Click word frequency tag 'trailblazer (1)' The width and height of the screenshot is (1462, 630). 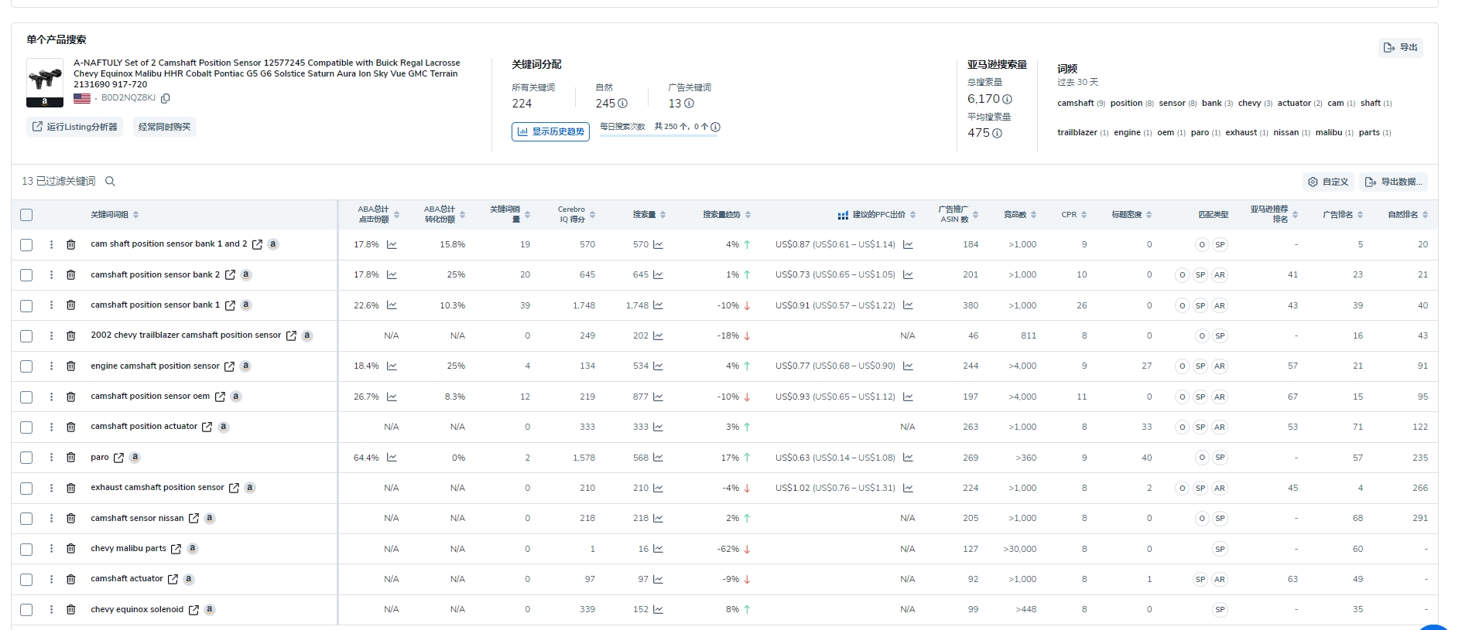coord(1083,133)
